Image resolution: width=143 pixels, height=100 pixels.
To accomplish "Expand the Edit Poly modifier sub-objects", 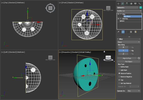I will coord(121,19).
